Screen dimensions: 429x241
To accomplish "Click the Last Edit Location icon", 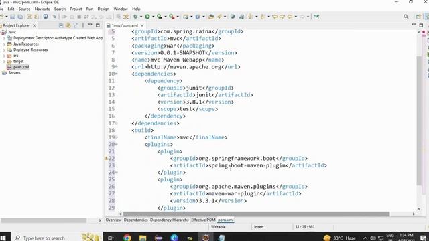I will (x=275, y=17).
